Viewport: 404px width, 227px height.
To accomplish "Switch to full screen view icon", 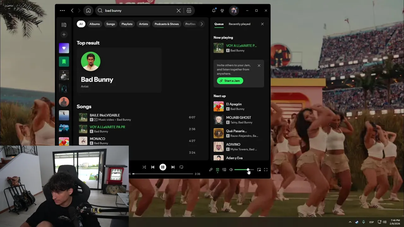I will tap(266, 170).
